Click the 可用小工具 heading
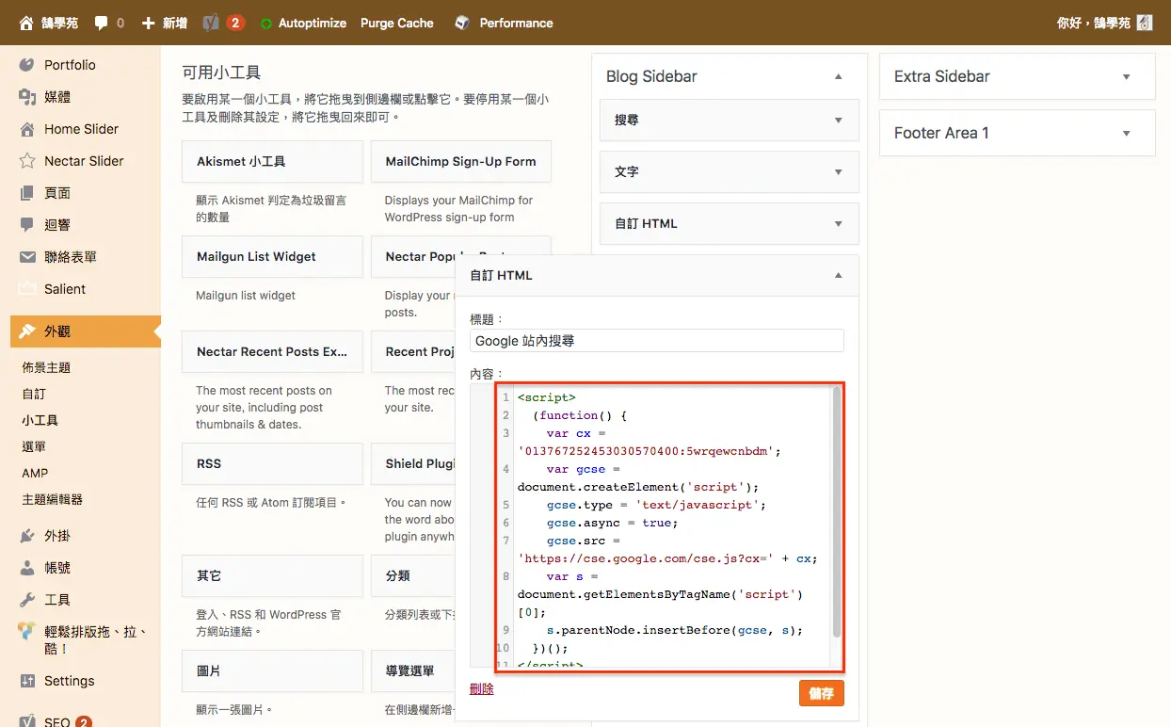This screenshot has width=1171, height=727. [x=221, y=73]
